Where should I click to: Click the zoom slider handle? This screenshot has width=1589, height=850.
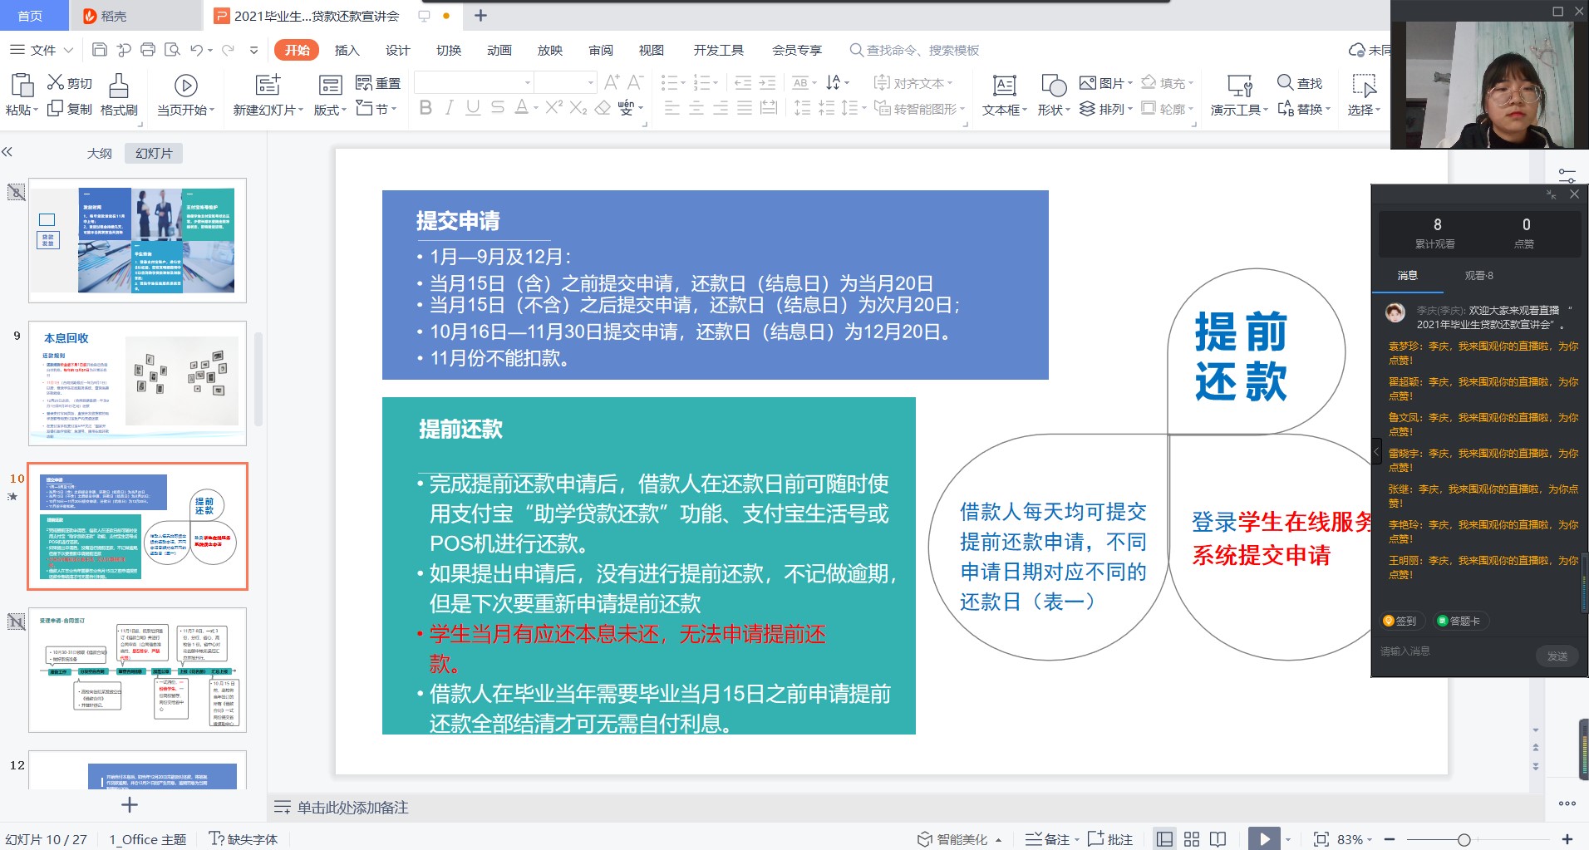pos(1464,840)
